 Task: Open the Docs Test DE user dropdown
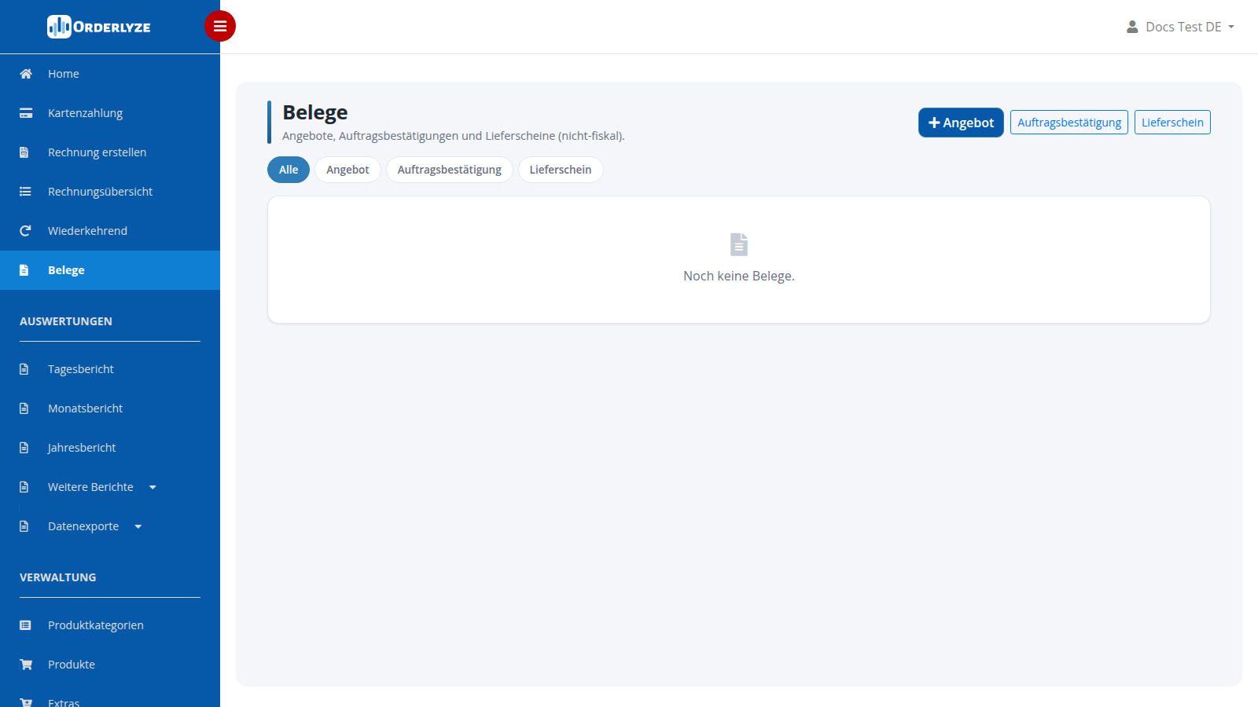coord(1180,27)
